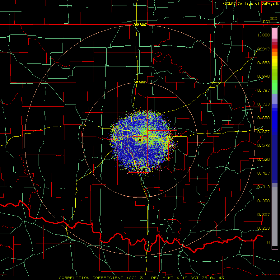Click the 0.893 legend value

pyautogui.click(x=264, y=63)
